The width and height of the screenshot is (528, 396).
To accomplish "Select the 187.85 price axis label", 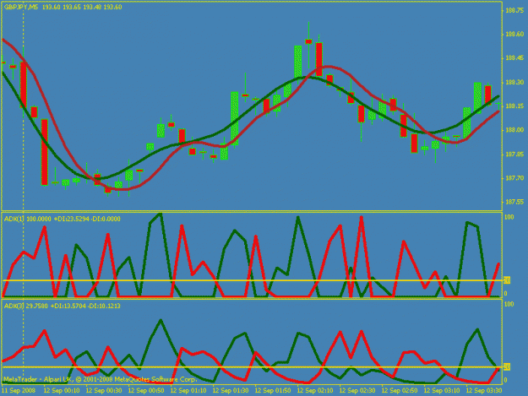I will pos(514,155).
